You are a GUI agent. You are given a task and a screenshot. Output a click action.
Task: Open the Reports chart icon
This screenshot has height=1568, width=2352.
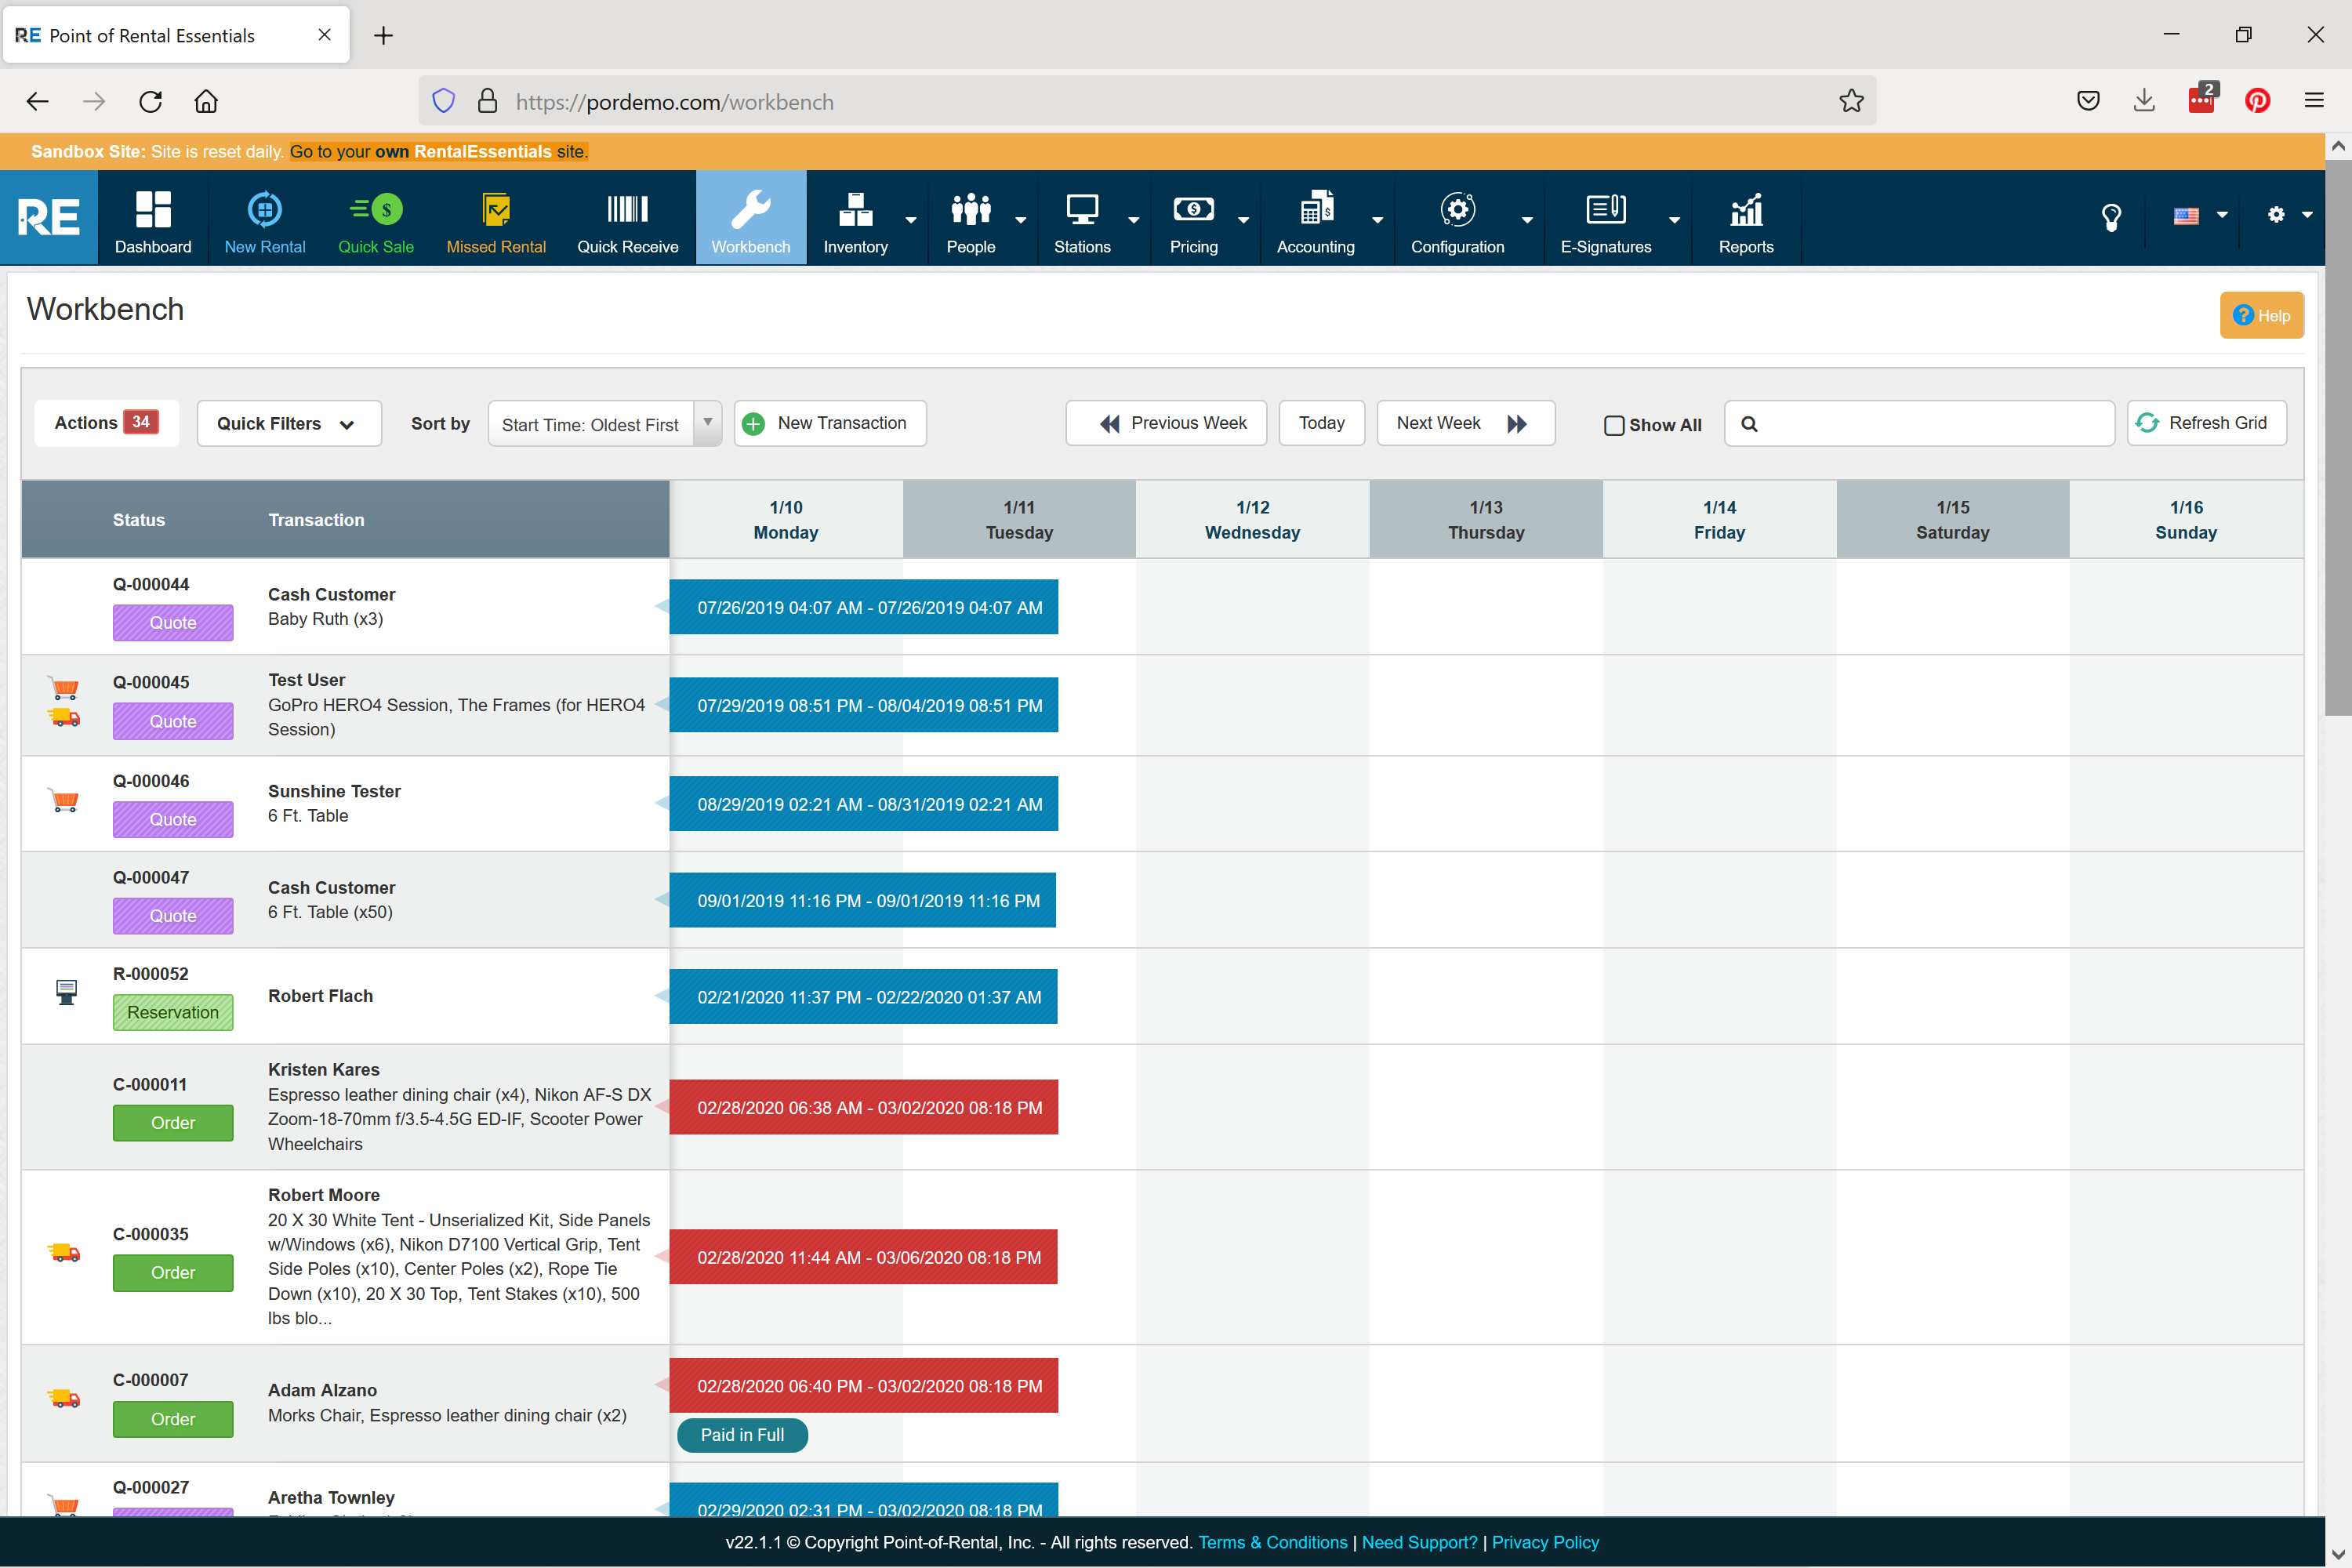coord(1745,210)
